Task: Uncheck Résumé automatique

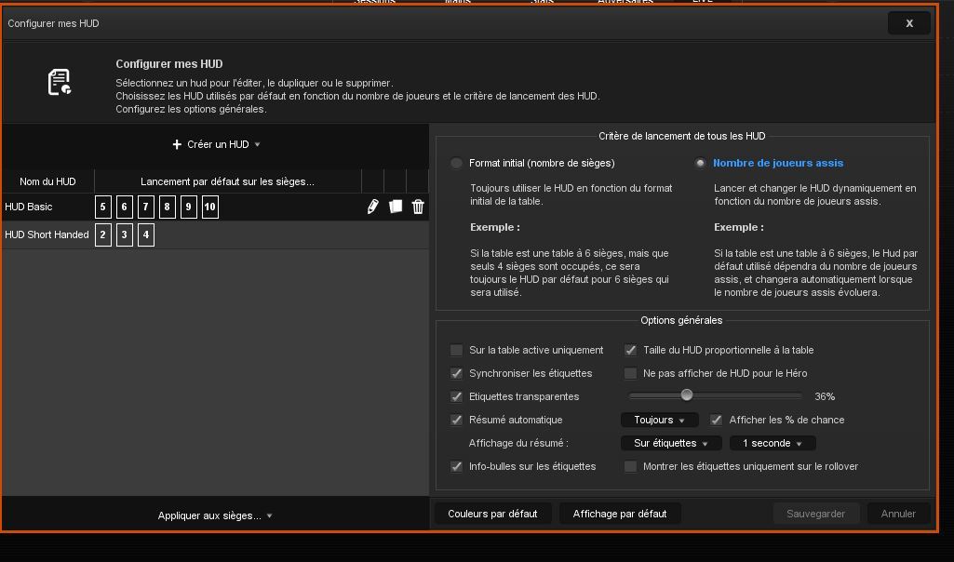Action: click(x=456, y=420)
